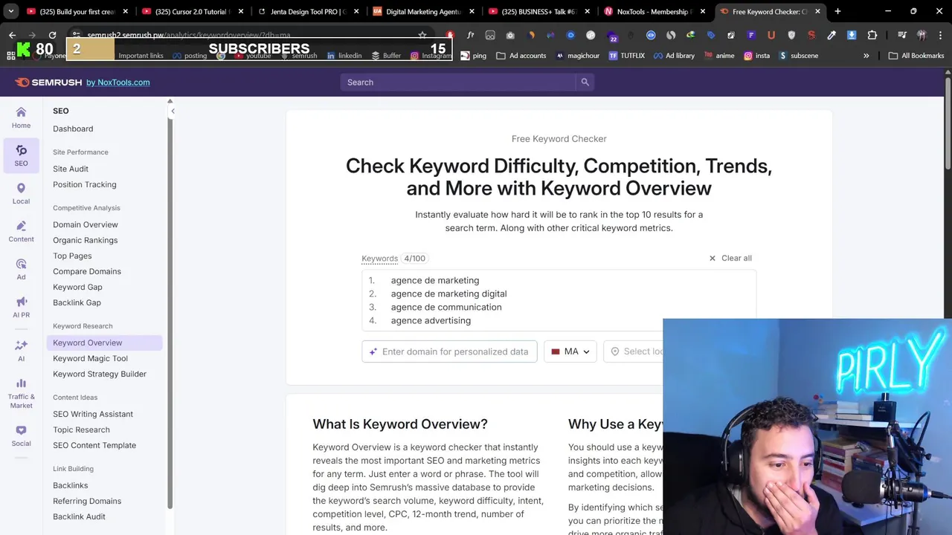Open the blue download extension icon
Image resolution: width=952 pixels, height=535 pixels.
pos(852,35)
